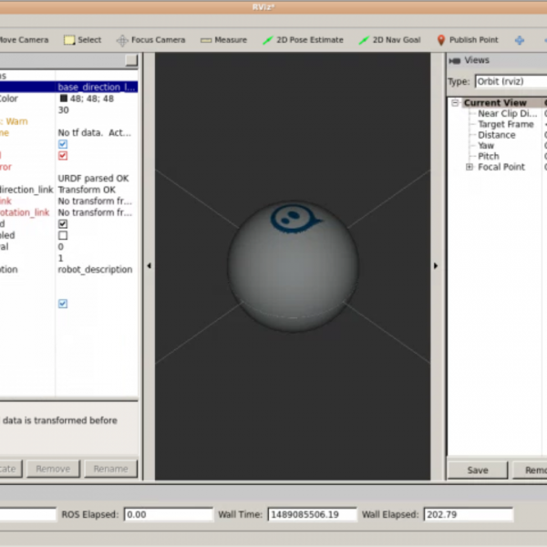This screenshot has height=547, width=547.
Task: Expand the Focal Point tree item
Action: (x=470, y=168)
